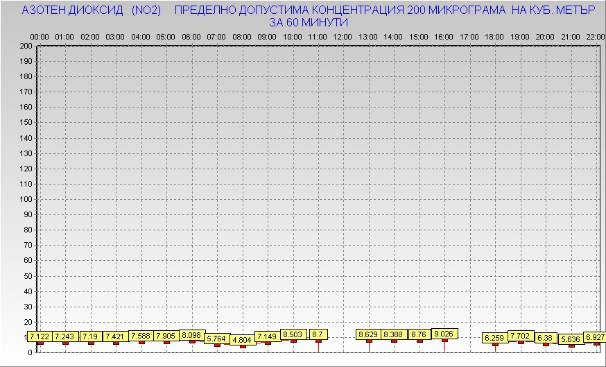
Task: Select the 02:00 hour label
Action: tap(90, 37)
